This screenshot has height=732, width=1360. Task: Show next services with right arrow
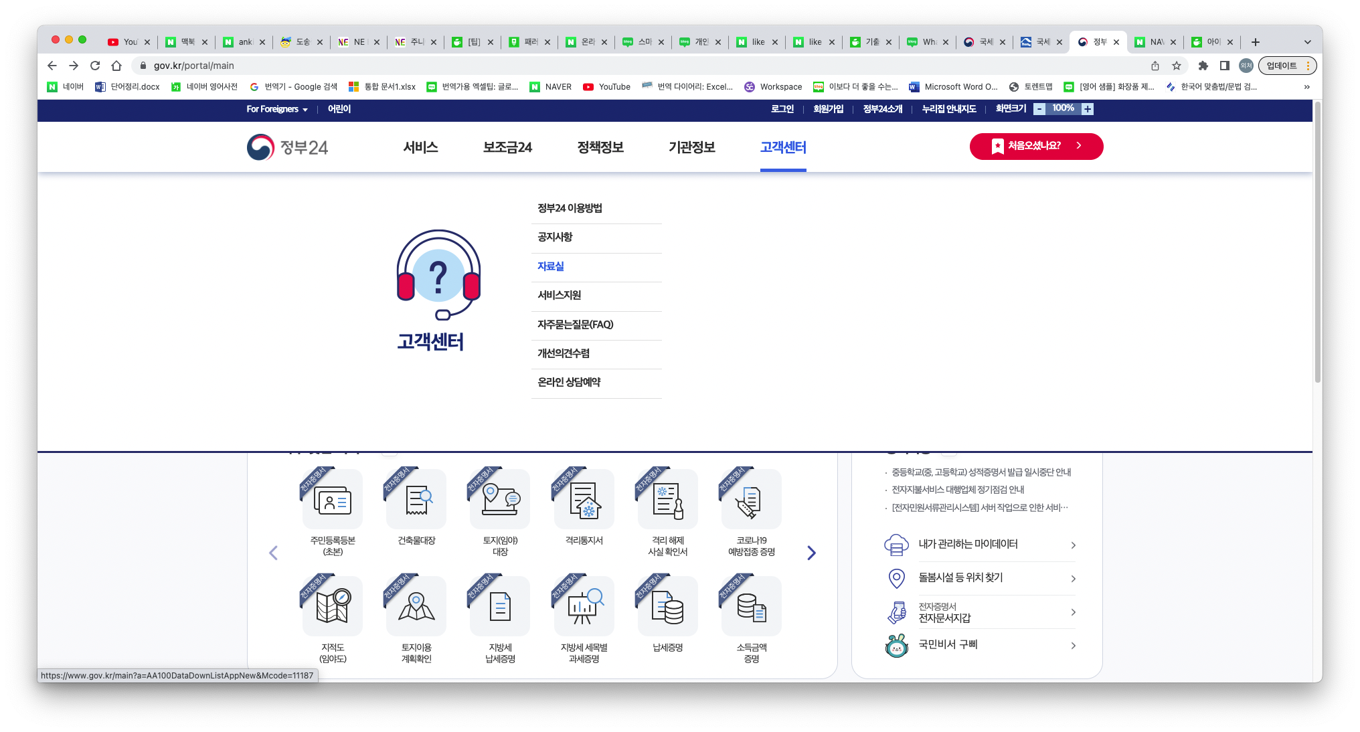click(811, 553)
